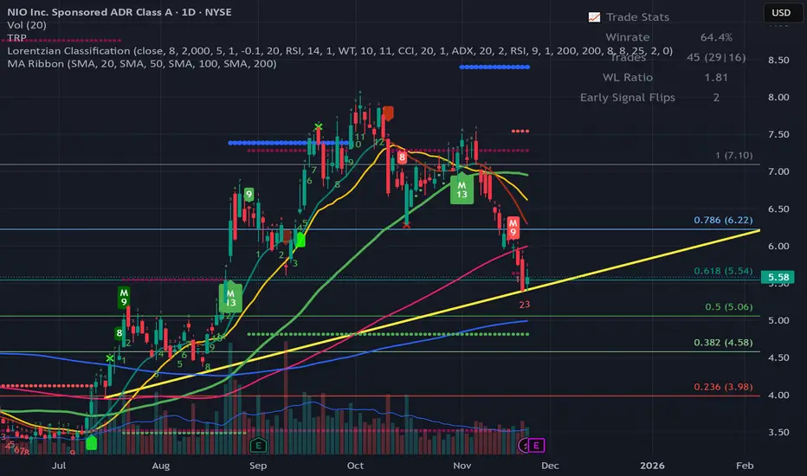This screenshot has height=476, width=807.
Task: Select the Fib level label 0.236 (3.98)
Action: pyautogui.click(x=723, y=387)
